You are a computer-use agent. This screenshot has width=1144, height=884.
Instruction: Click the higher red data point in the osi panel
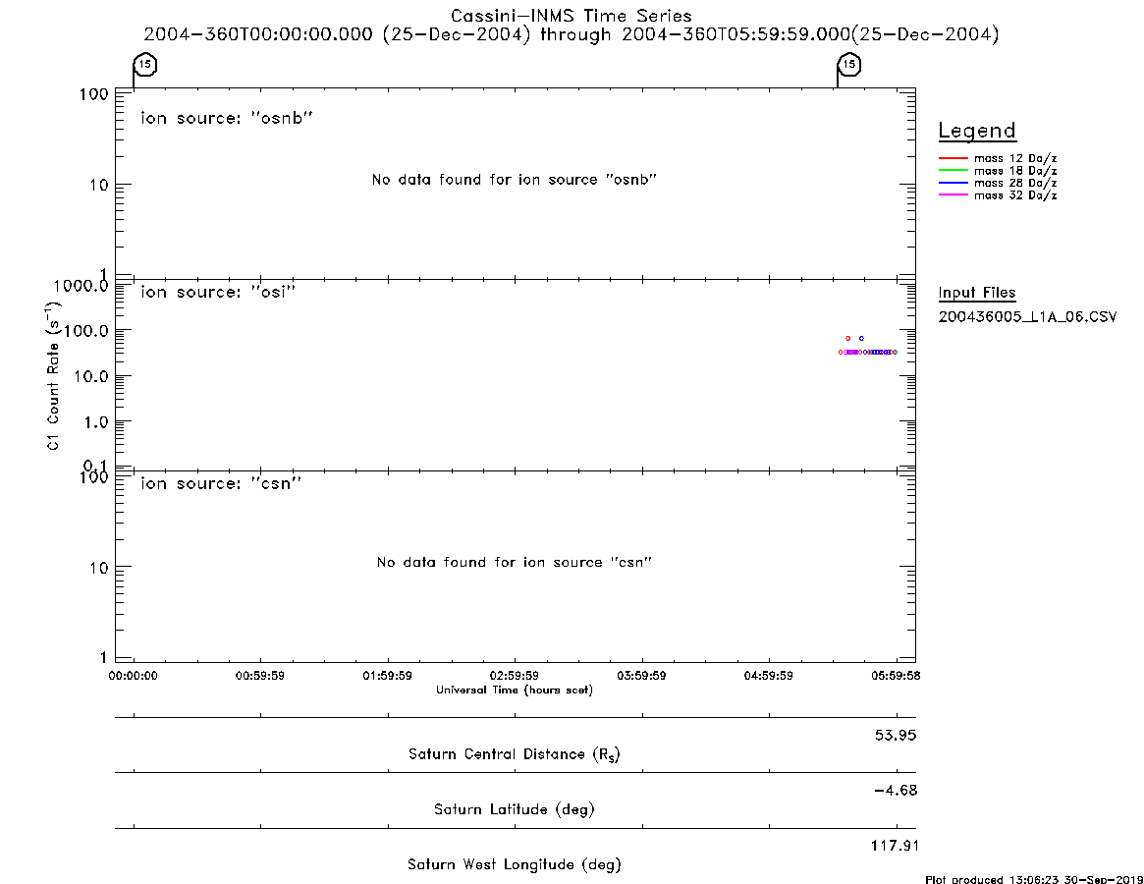pos(847,338)
